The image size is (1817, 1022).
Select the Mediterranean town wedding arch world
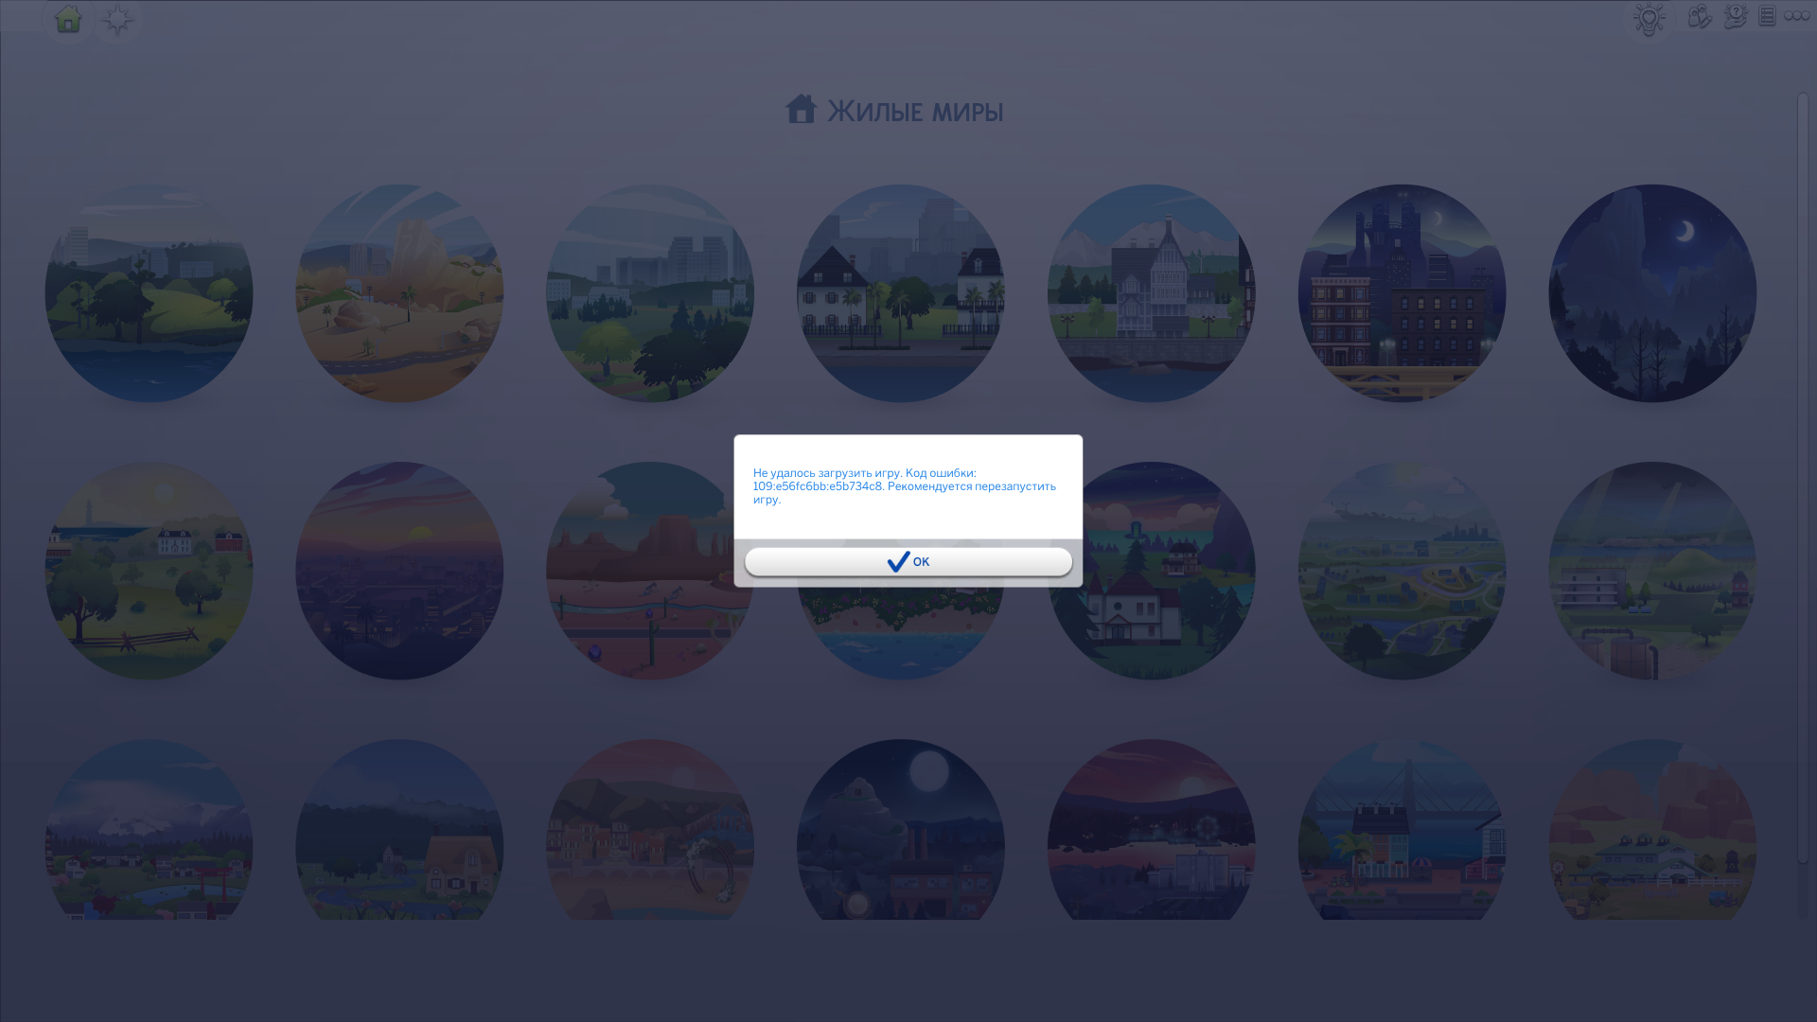click(650, 830)
